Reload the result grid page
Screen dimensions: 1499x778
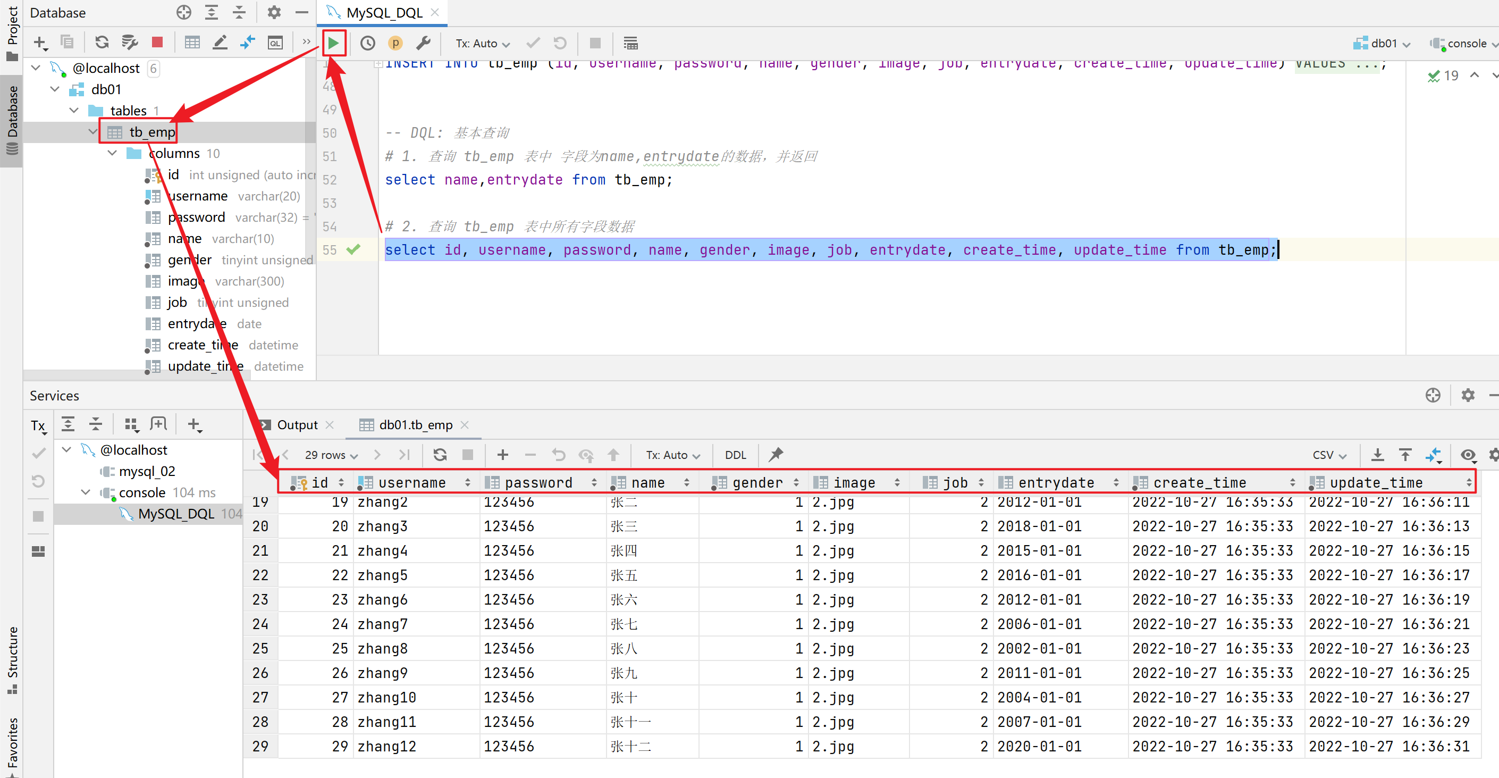[440, 455]
